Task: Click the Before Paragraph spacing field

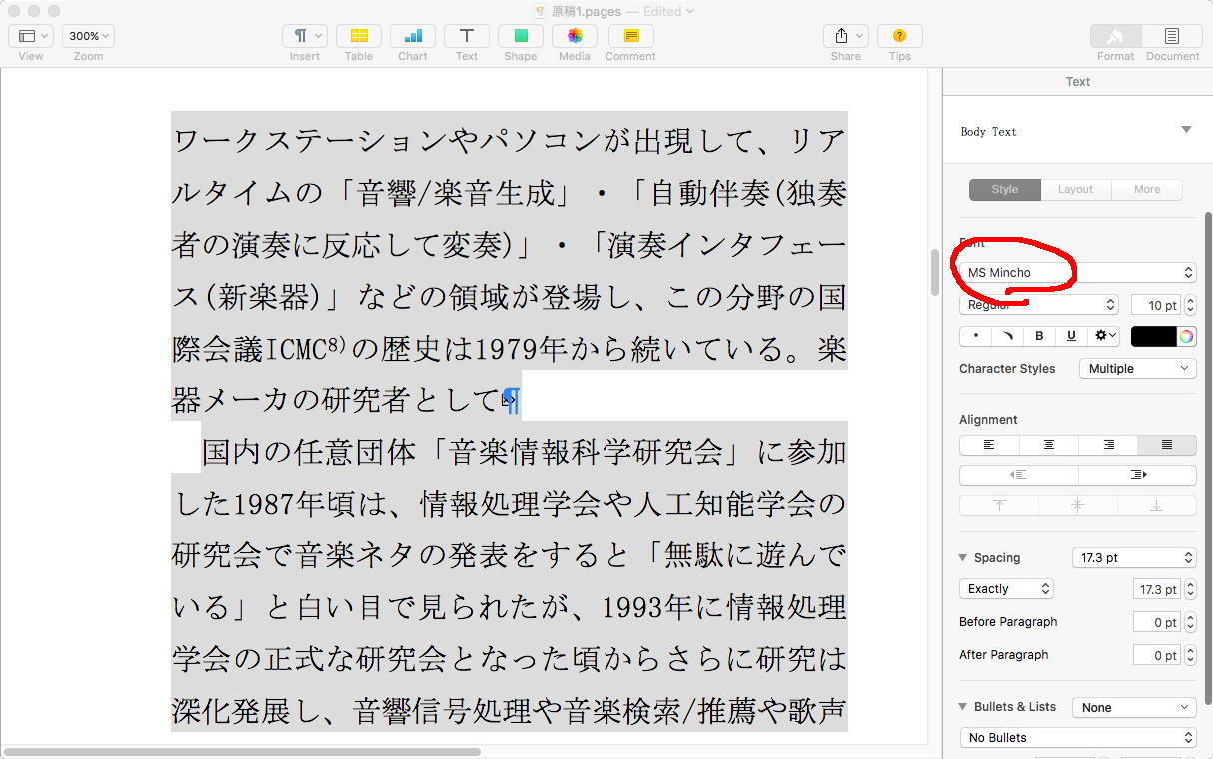Action: [x=1156, y=622]
